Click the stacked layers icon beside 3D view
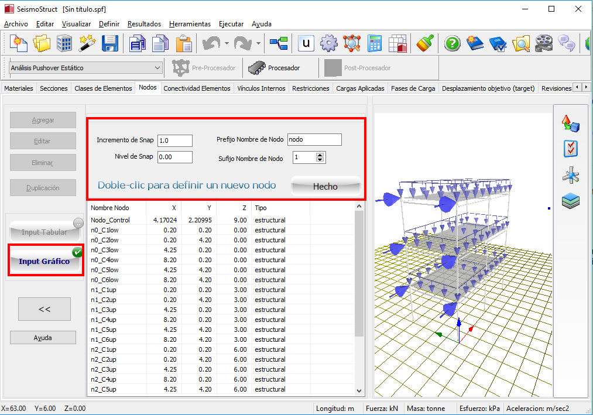Image resolution: width=593 pixels, height=415 pixels. click(x=570, y=201)
